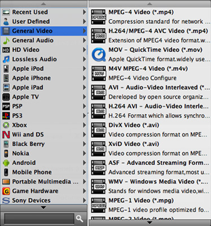
Task: Choose MOV - QuickTime Video (*.mov)
Action: click(x=150, y=55)
